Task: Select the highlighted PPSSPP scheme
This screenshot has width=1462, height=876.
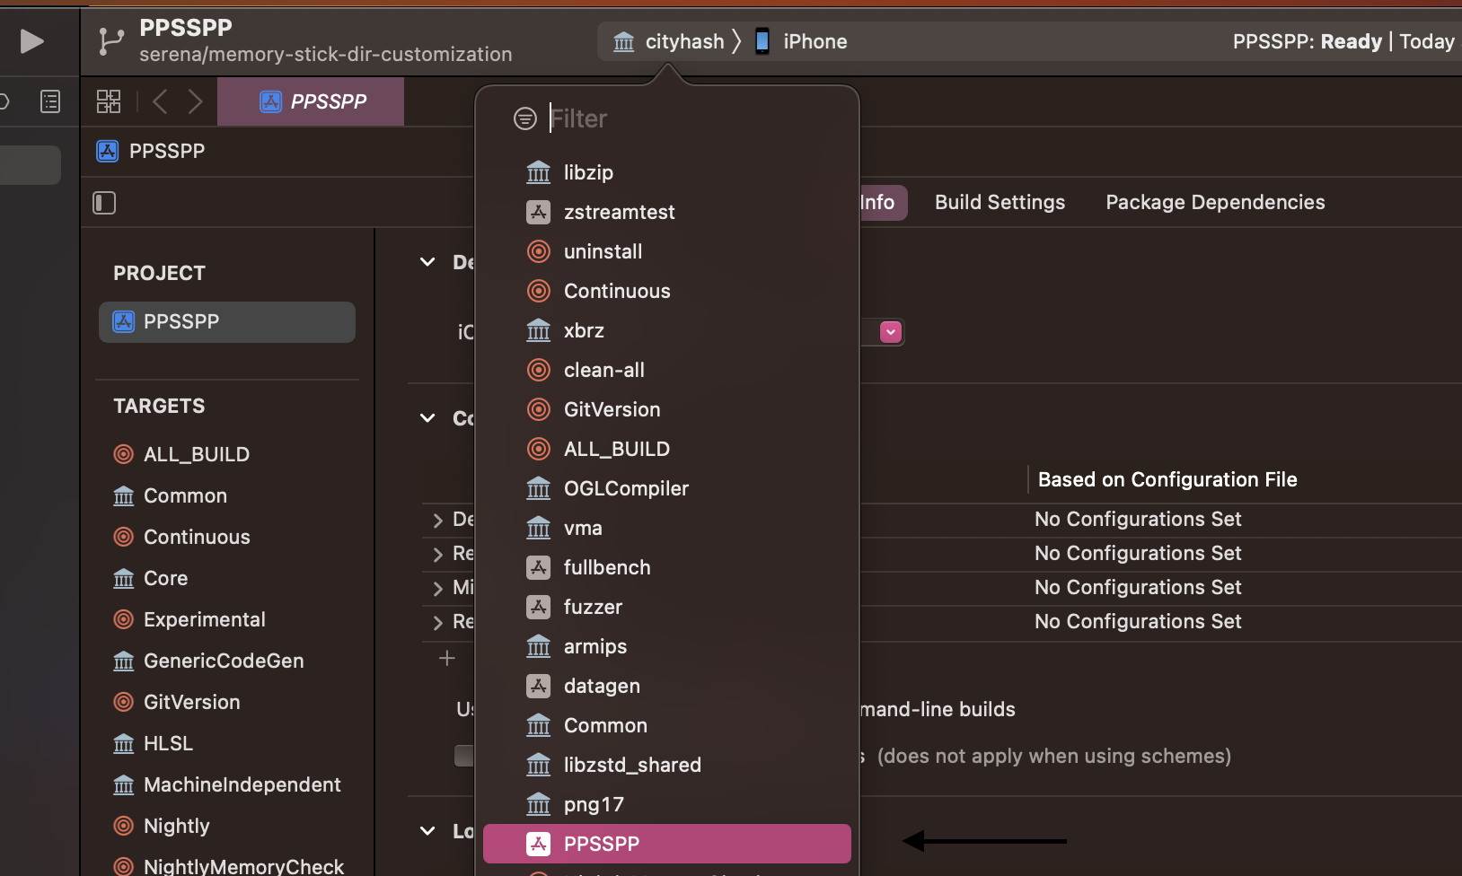Action: pos(666,844)
